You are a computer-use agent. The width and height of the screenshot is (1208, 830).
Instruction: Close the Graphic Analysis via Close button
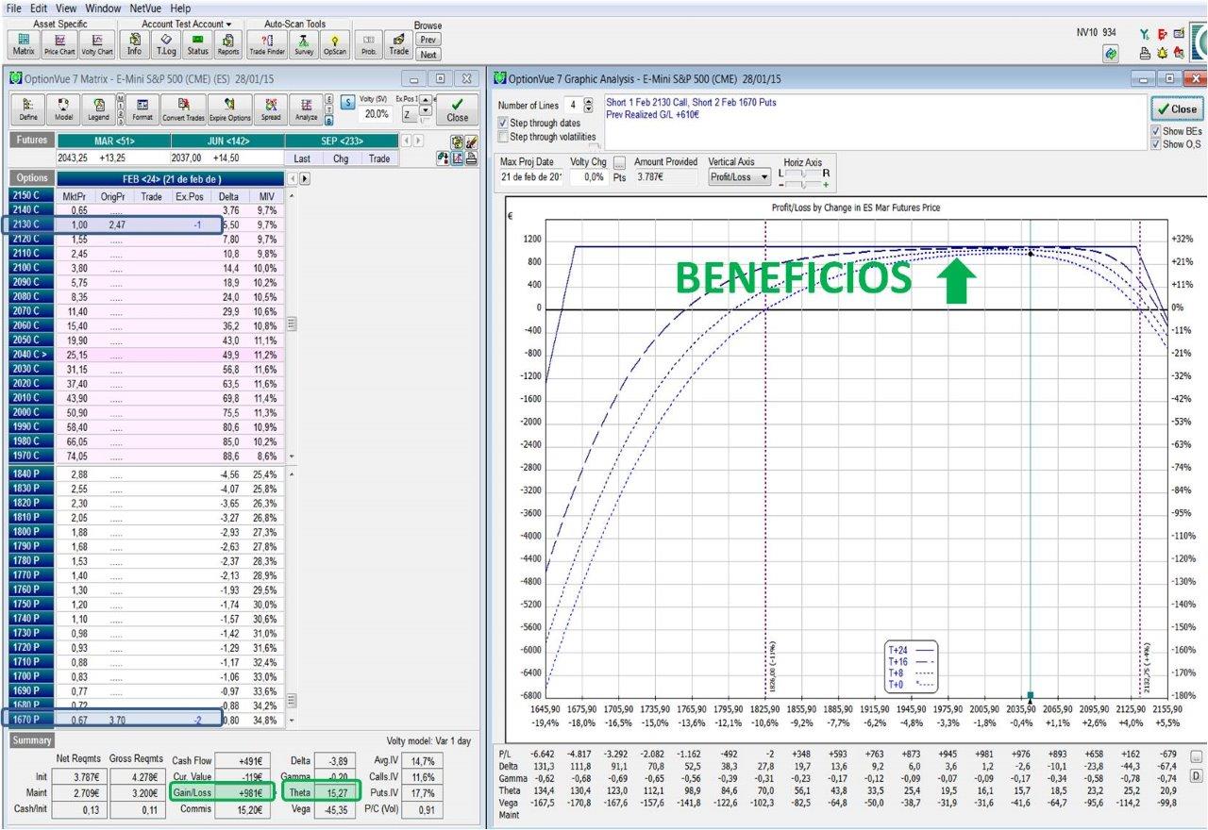[1176, 109]
